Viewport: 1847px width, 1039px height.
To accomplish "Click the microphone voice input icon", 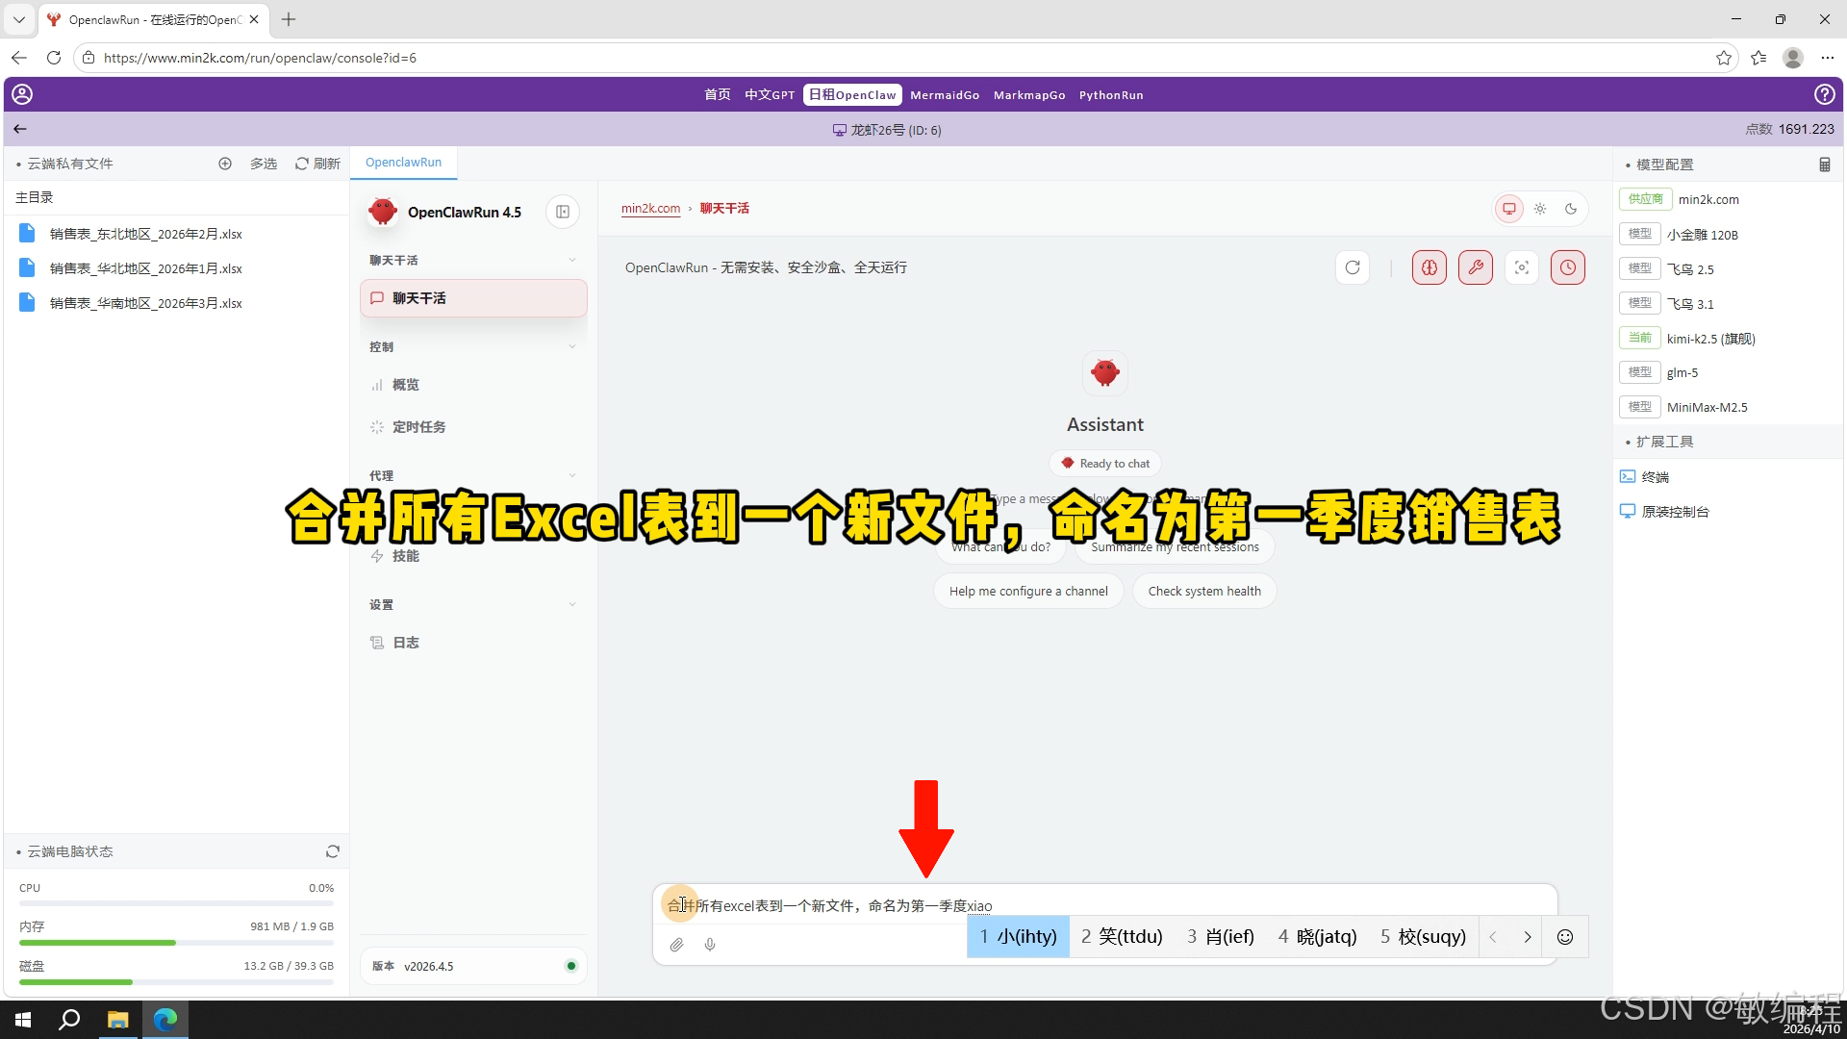I will click(710, 945).
